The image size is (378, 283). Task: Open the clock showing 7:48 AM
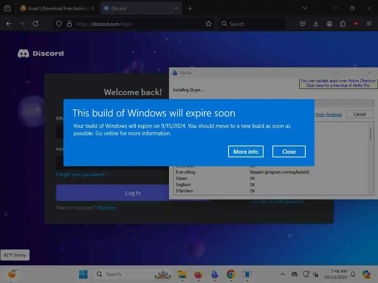pyautogui.click(x=336, y=274)
